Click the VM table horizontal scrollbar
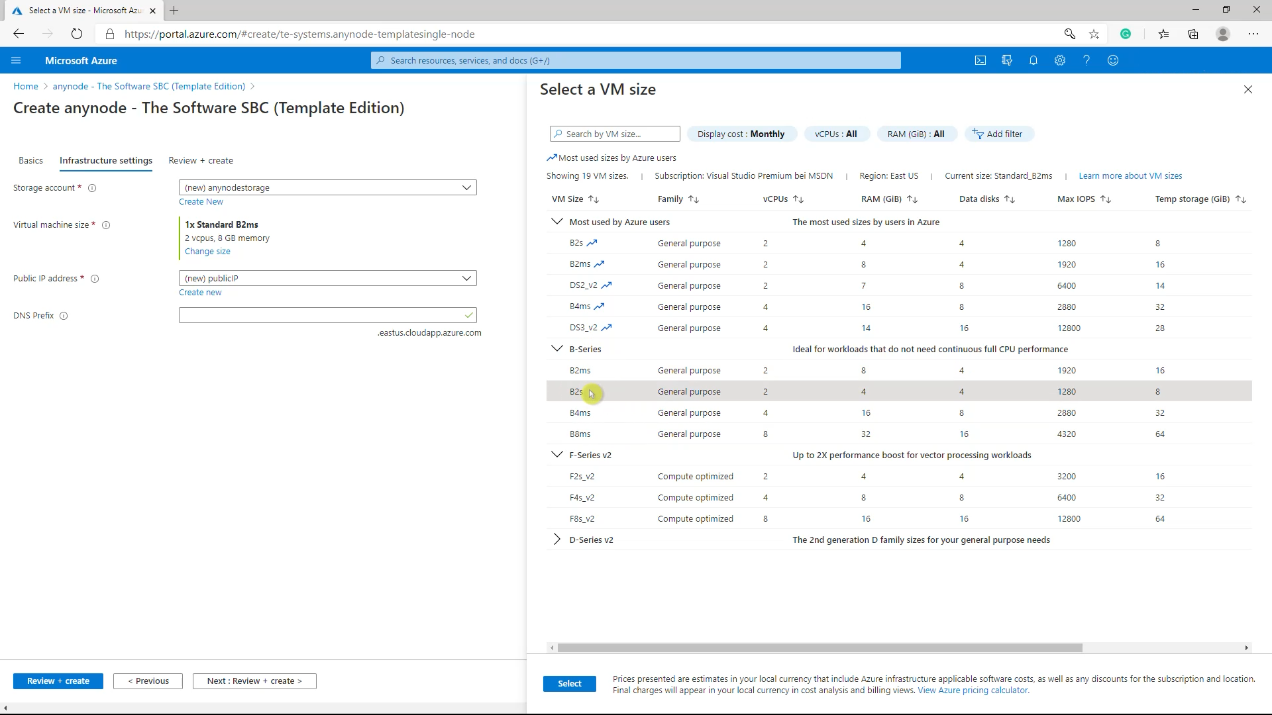 pyautogui.click(x=820, y=647)
